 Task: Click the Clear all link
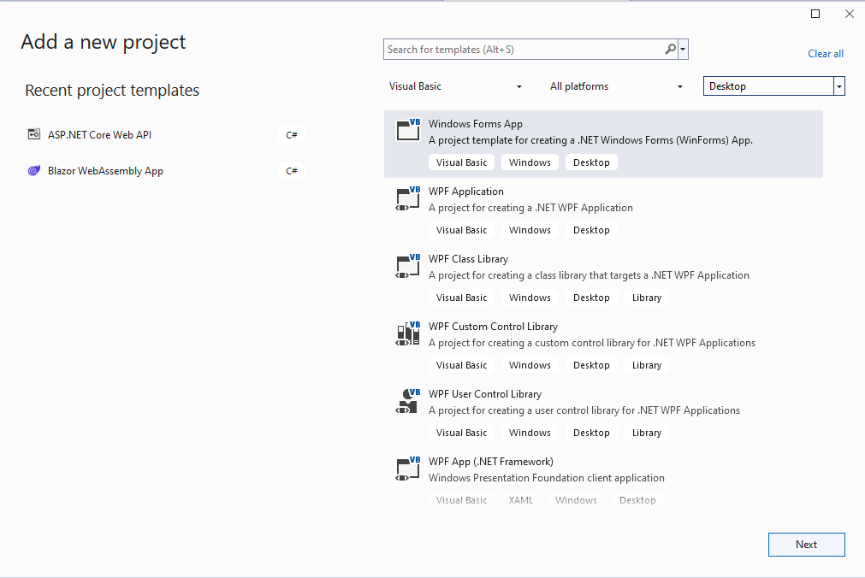(826, 54)
